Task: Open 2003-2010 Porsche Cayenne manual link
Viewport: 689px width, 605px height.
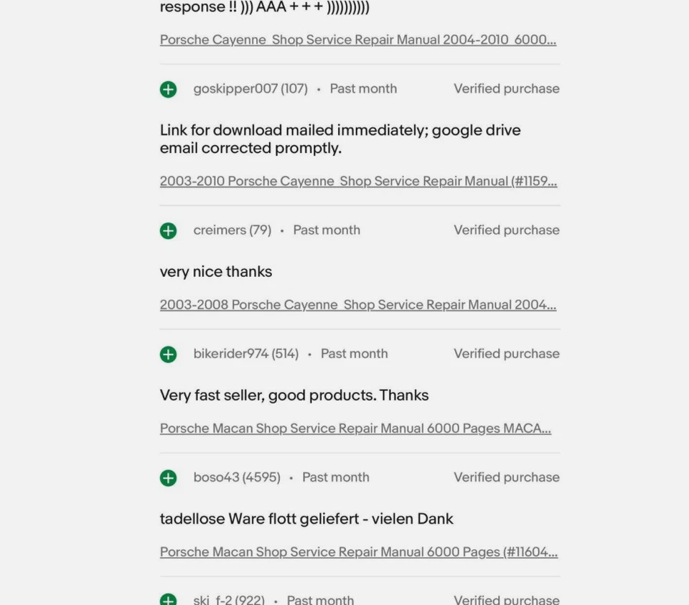Action: coord(358,182)
